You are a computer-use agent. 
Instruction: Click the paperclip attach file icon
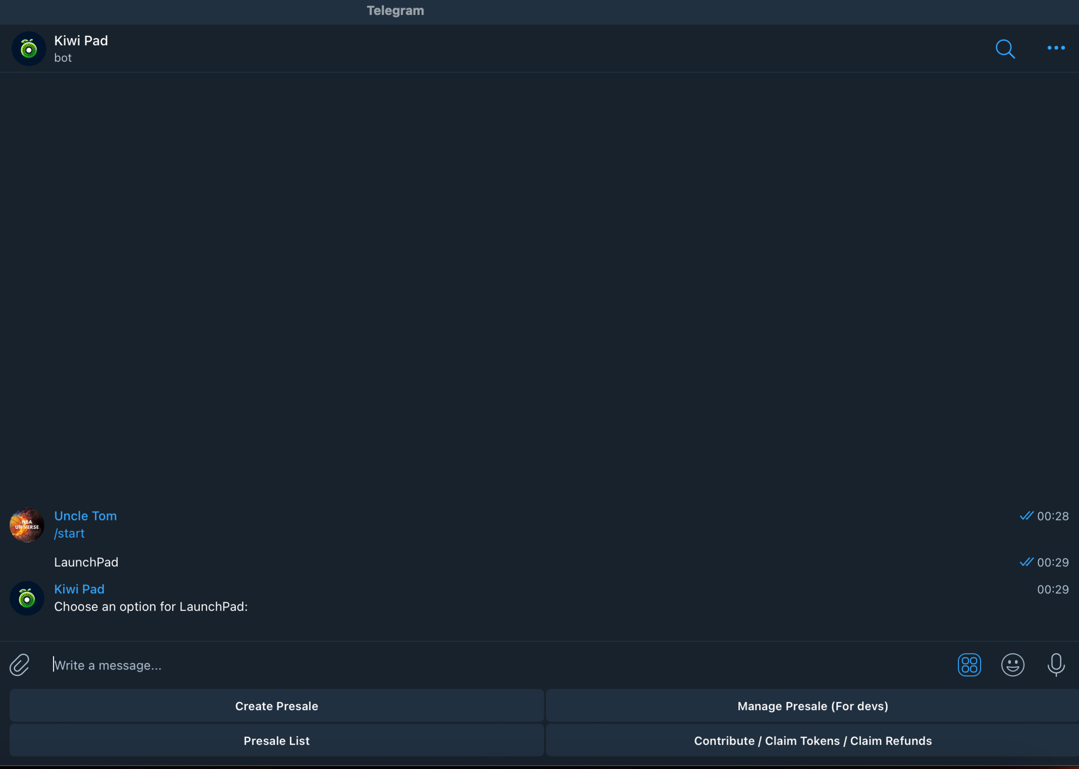coord(20,665)
